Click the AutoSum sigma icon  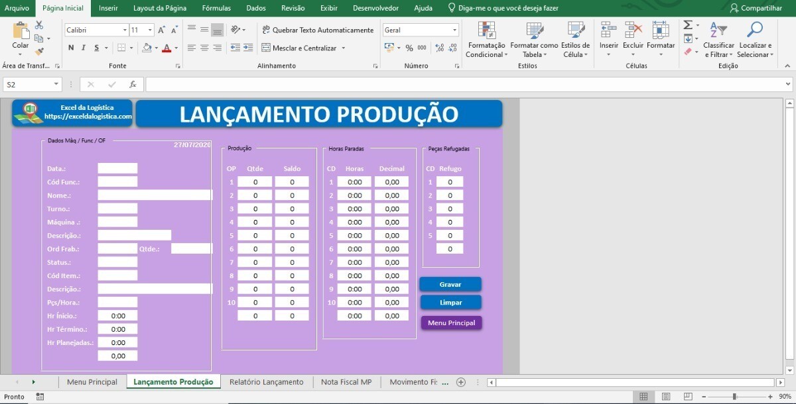tap(687, 25)
